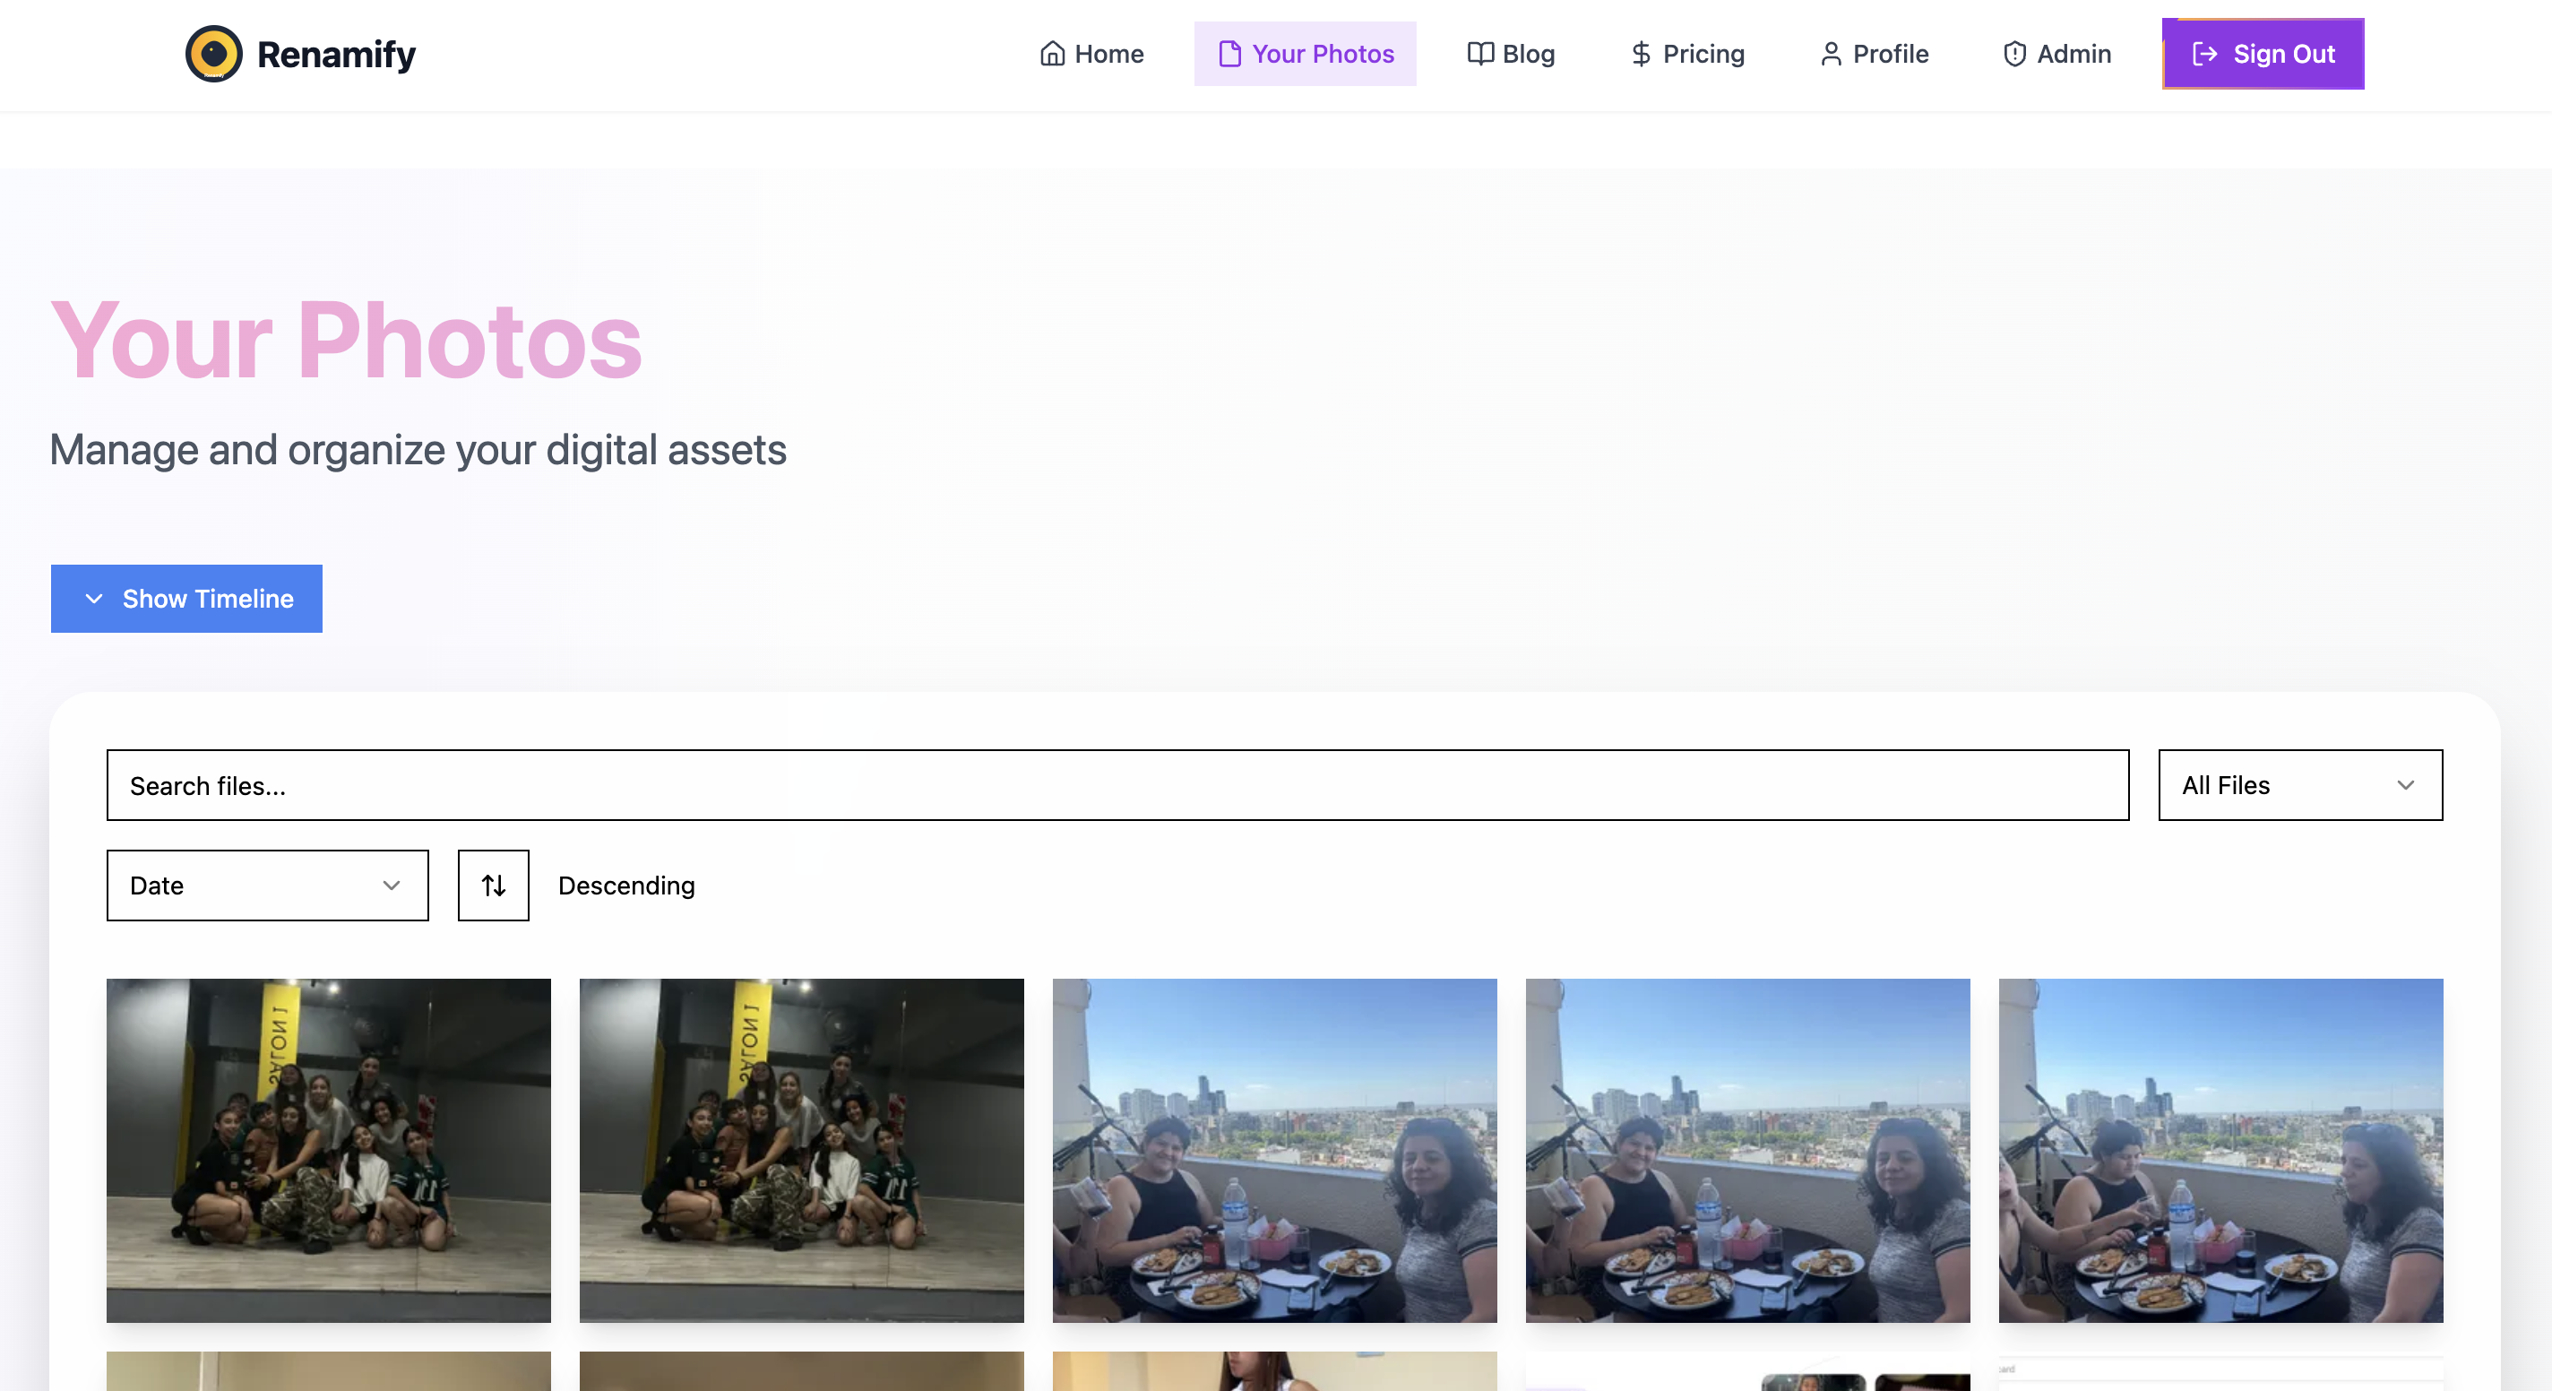Open the Date sort dropdown
Screen dimensions: 2552x1391
(x=268, y=885)
